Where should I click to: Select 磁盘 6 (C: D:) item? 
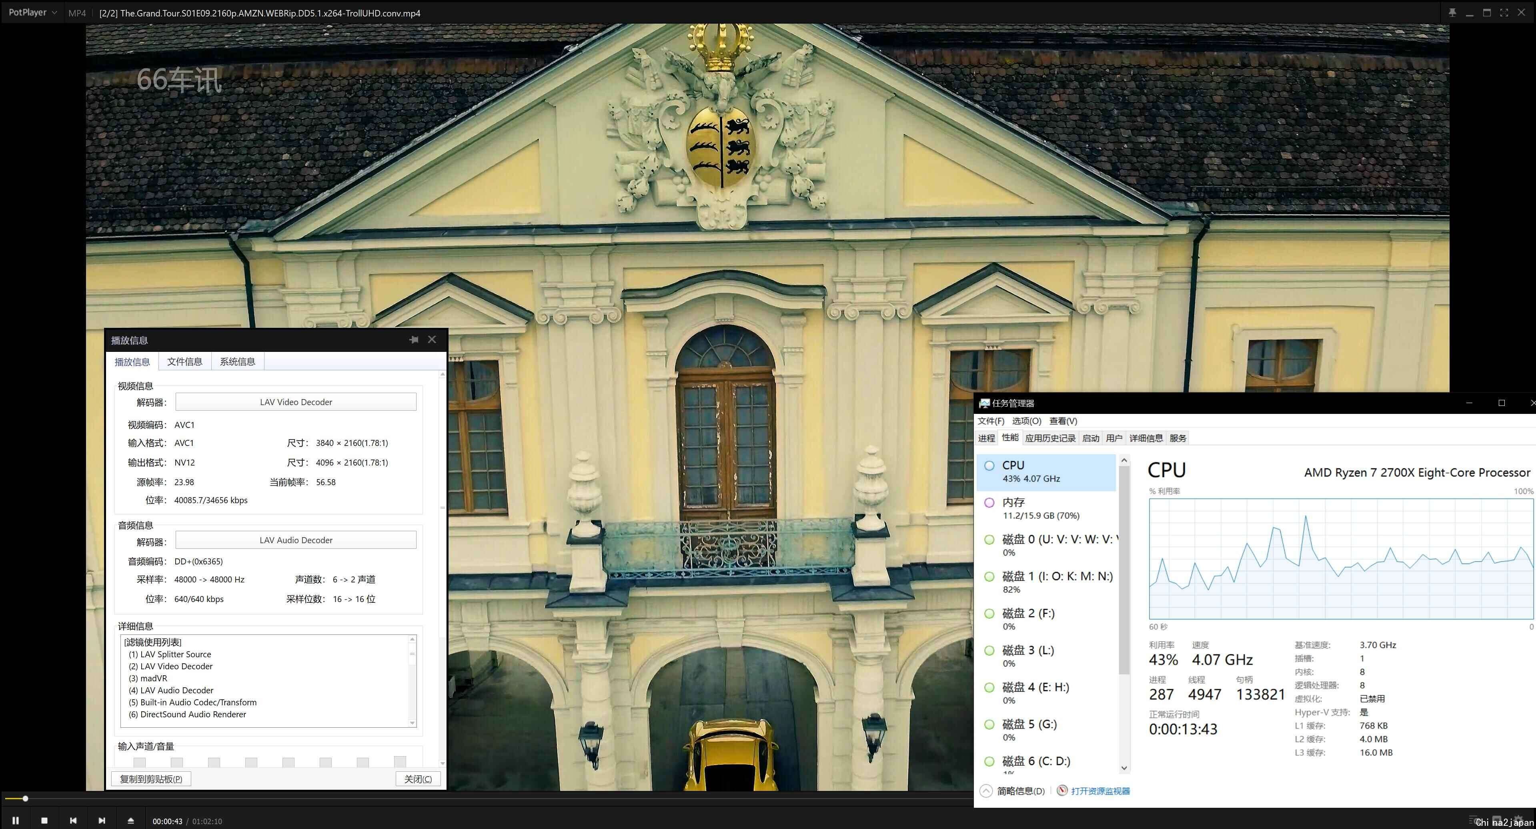[1046, 763]
